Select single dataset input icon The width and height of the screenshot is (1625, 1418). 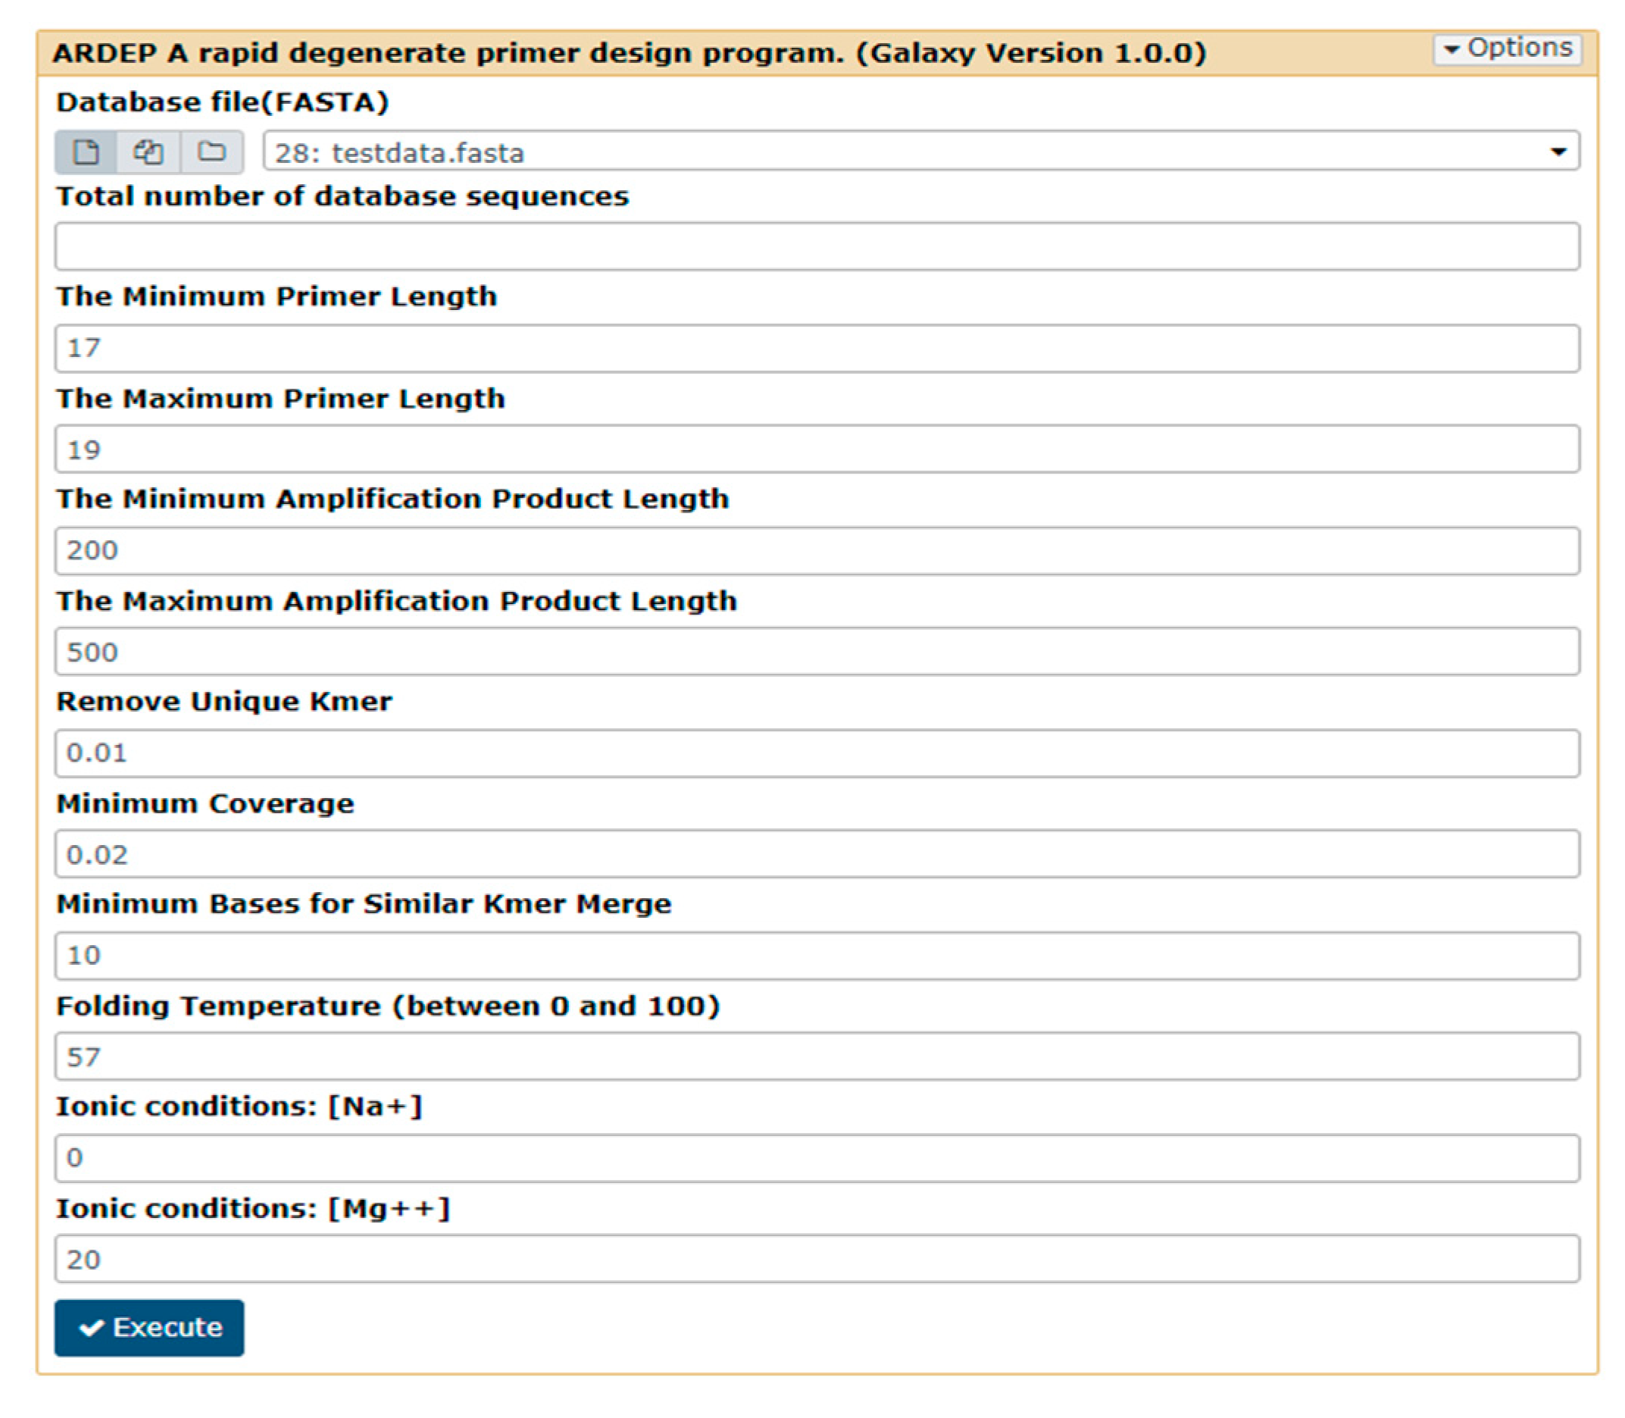click(x=86, y=151)
